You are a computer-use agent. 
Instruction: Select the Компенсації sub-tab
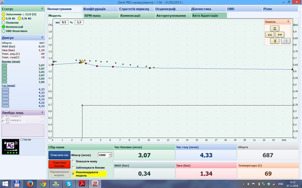tap(137, 16)
